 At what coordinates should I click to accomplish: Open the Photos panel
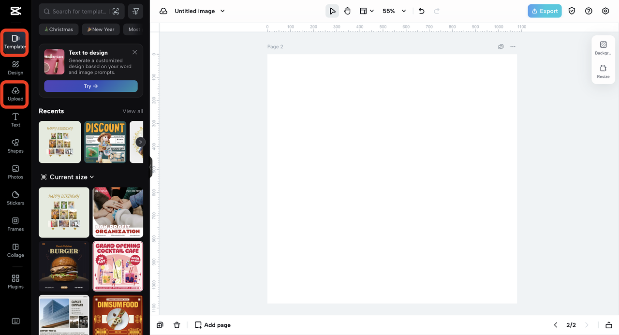click(15, 172)
